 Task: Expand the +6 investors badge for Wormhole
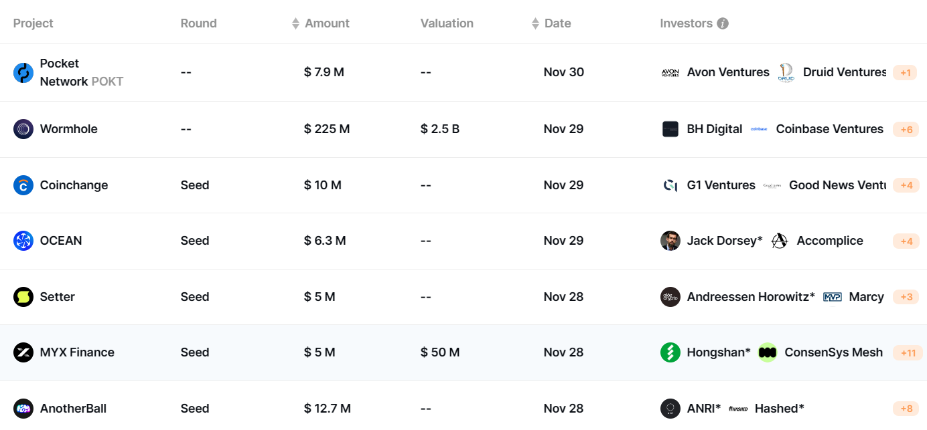[905, 129]
